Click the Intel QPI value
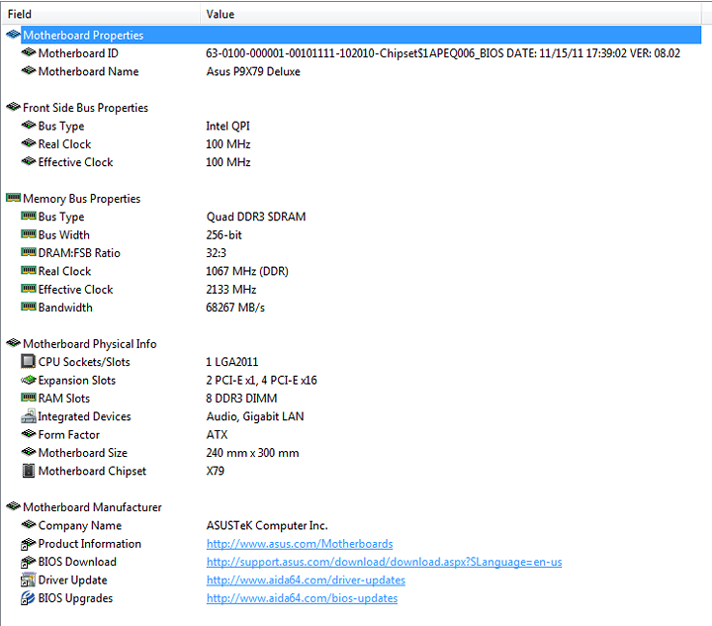712x626 pixels. (x=228, y=126)
